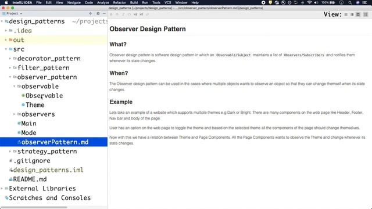Viewport: 372px width, 209px height.
Task: Open Project panel gear settings
Action: pyautogui.click(x=98, y=13)
